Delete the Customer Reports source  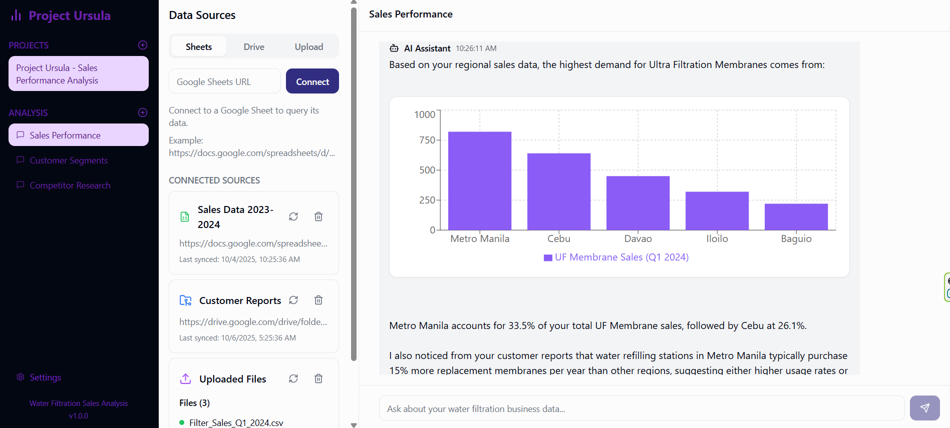coord(319,300)
